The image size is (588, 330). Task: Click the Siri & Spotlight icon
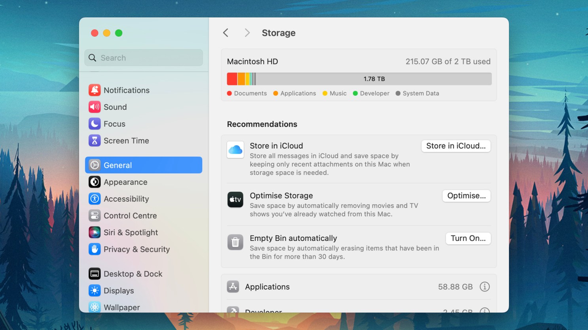pos(95,232)
